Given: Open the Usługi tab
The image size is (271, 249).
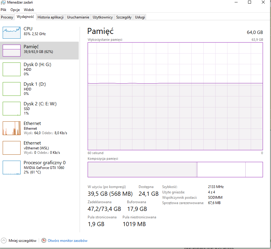Looking at the screenshot, I should (x=140, y=17).
